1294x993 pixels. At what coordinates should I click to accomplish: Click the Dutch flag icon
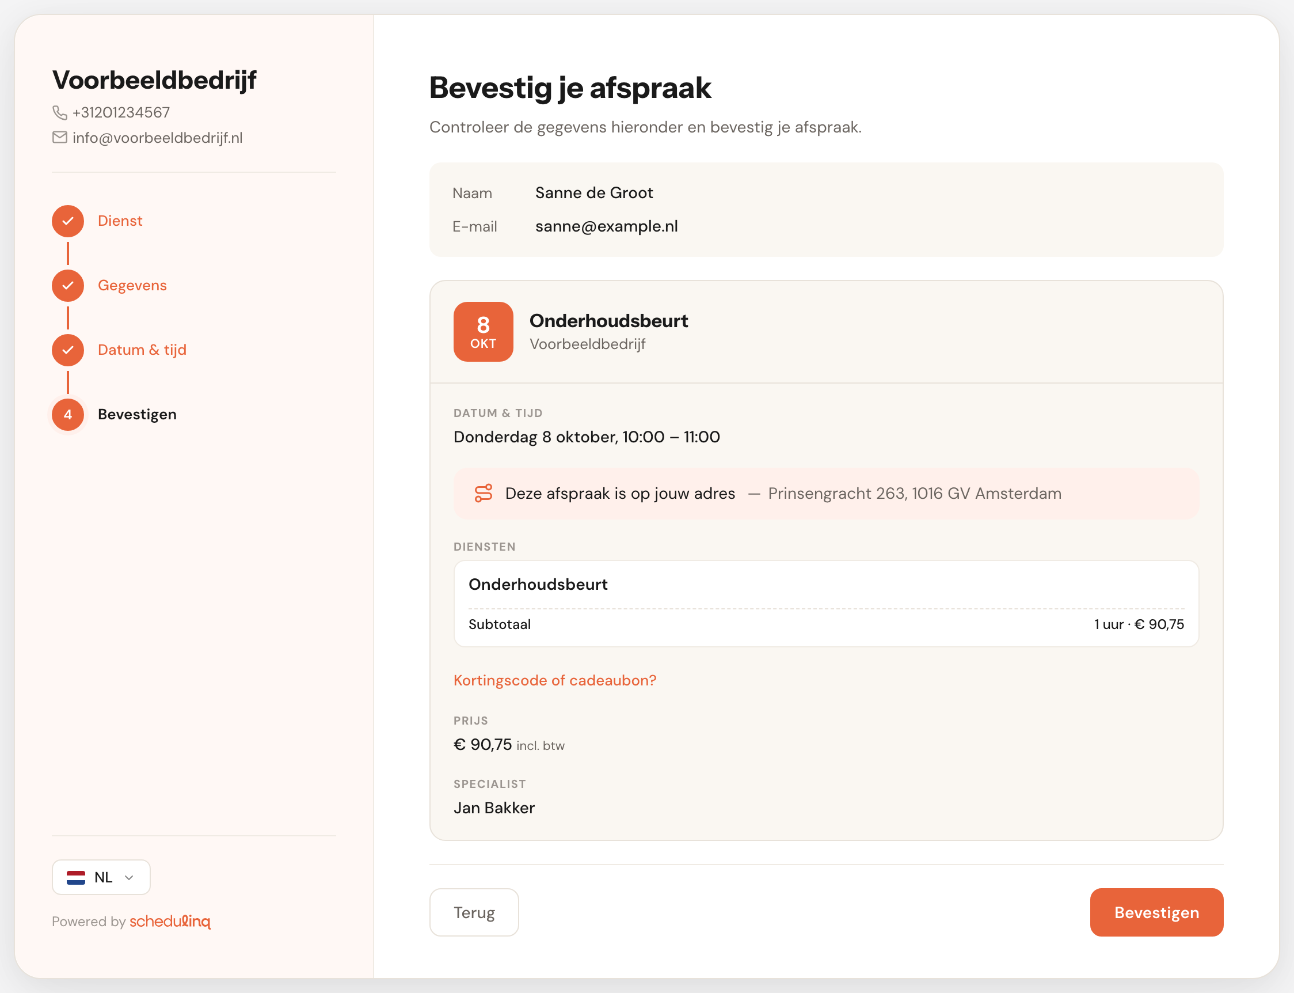pyautogui.click(x=76, y=877)
